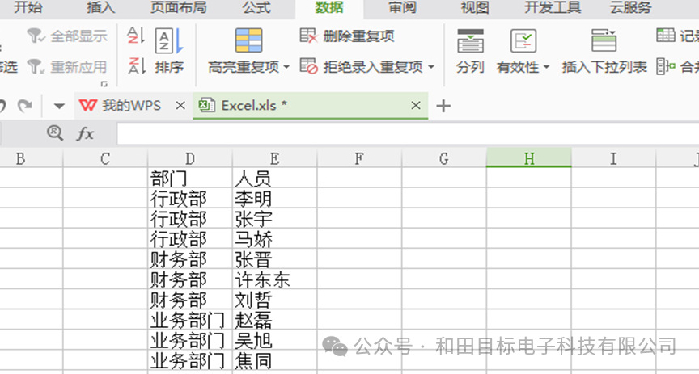Open the 排序 sort dialog
This screenshot has height=374, width=699.
(169, 51)
